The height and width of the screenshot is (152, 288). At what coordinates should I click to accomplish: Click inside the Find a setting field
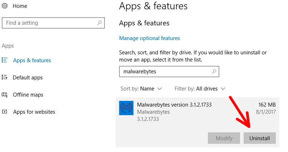coord(53,23)
